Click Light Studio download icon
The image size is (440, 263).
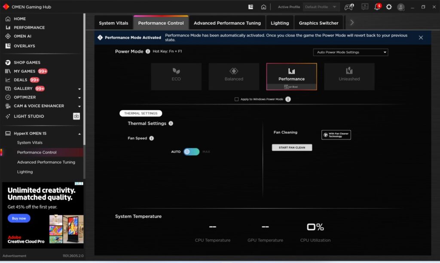[76, 116]
